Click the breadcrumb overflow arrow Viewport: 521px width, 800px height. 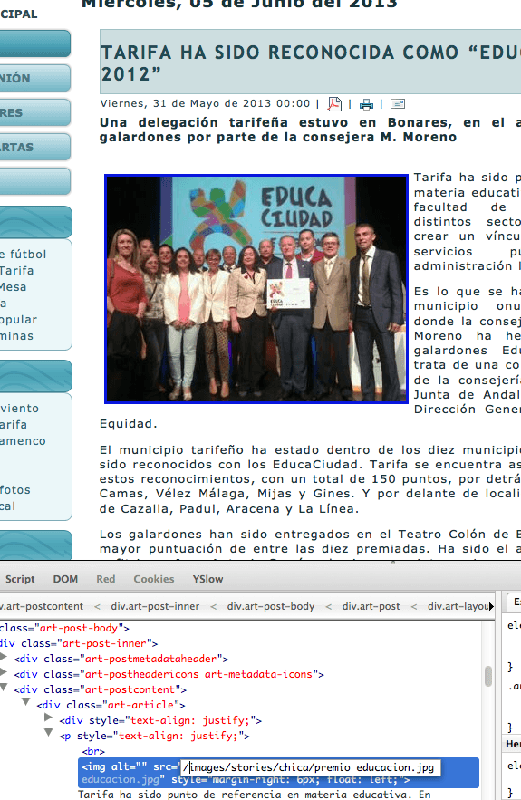[x=491, y=606]
